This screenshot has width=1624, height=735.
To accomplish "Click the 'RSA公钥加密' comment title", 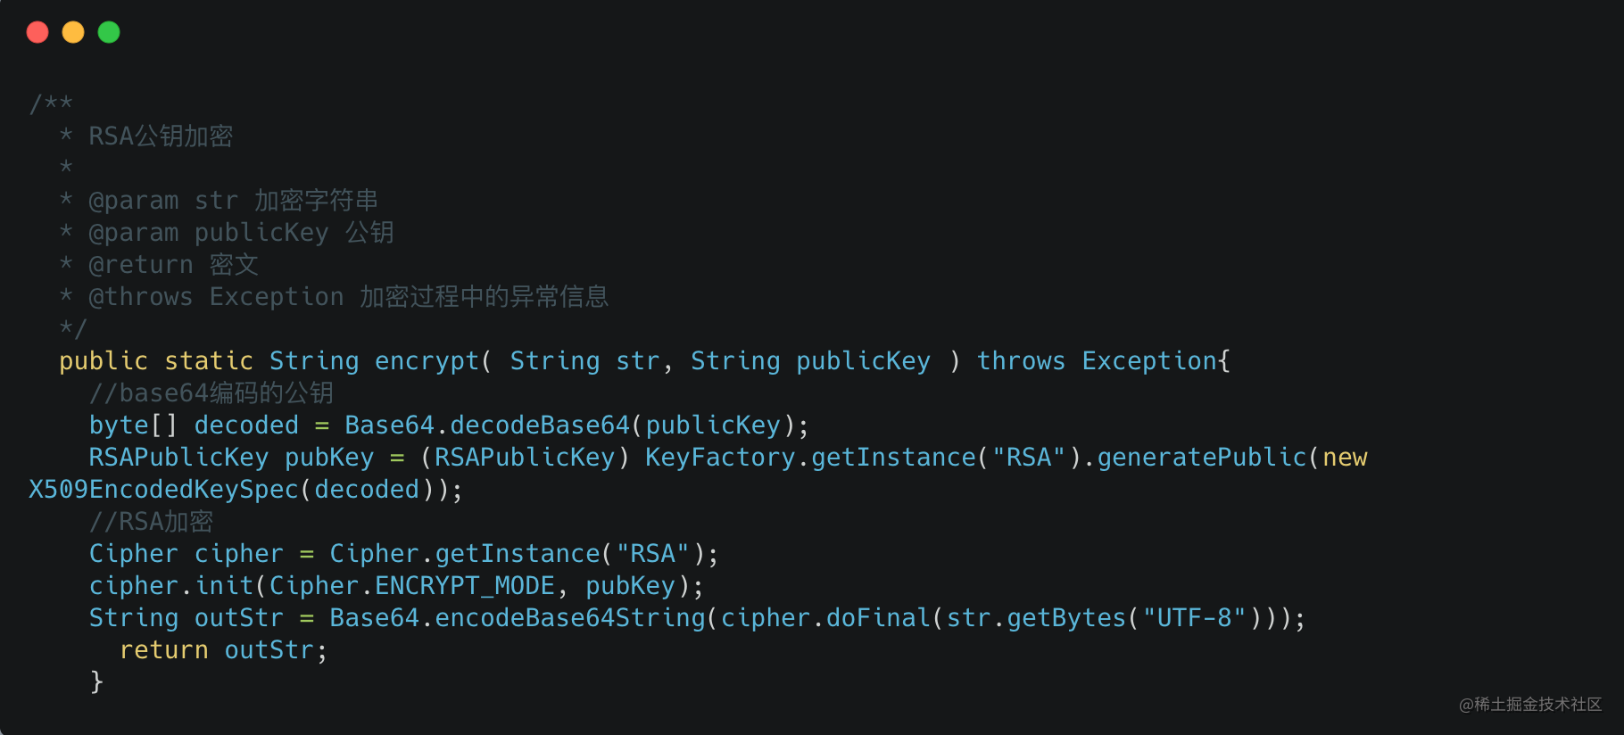I will click(161, 136).
